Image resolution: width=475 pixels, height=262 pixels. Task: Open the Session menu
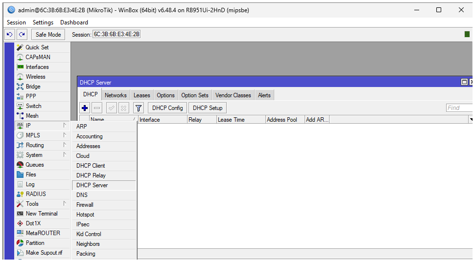pos(16,22)
